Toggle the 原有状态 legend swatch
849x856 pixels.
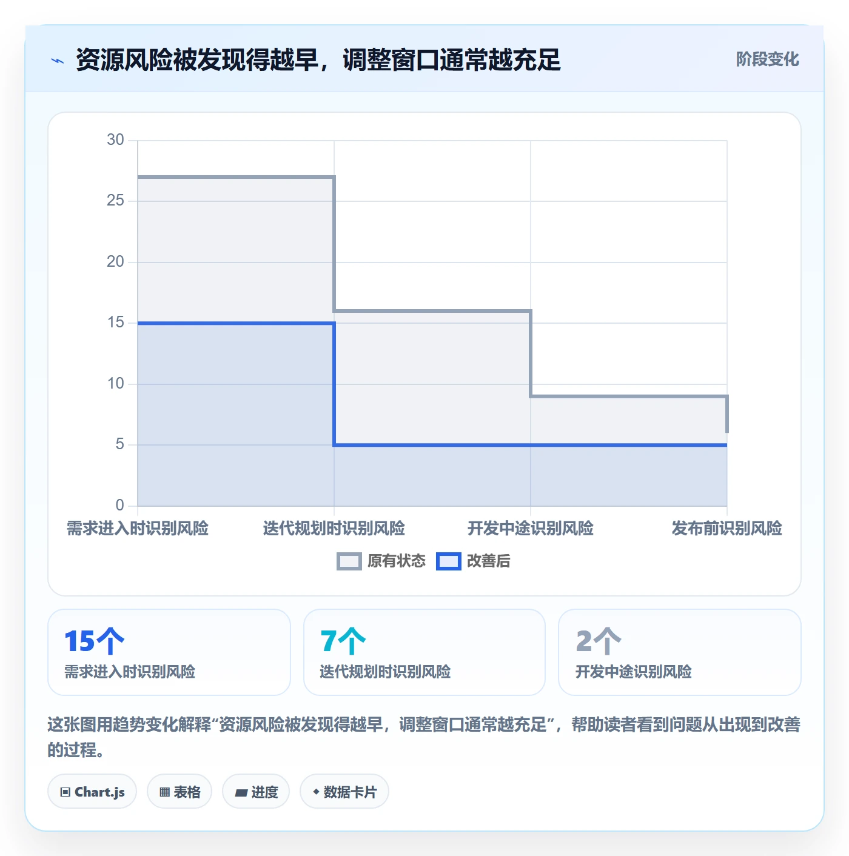[349, 561]
